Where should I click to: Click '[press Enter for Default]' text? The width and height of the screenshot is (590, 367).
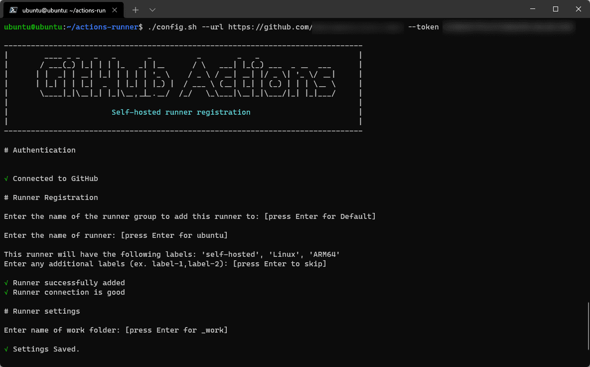(320, 216)
